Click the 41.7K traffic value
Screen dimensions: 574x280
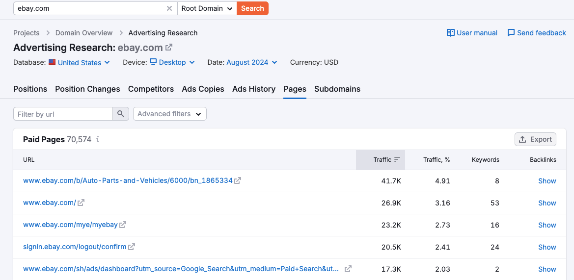coord(391,181)
